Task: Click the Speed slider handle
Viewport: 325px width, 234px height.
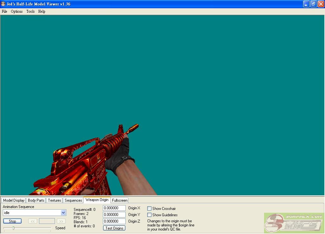Action: tap(13, 228)
